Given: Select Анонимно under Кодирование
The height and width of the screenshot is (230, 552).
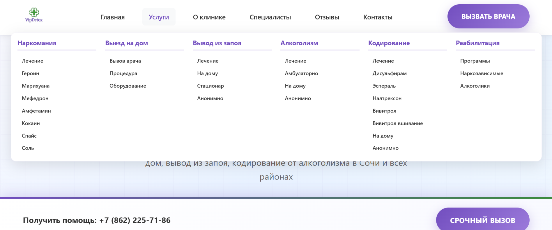Looking at the screenshot, I should click(x=385, y=148).
